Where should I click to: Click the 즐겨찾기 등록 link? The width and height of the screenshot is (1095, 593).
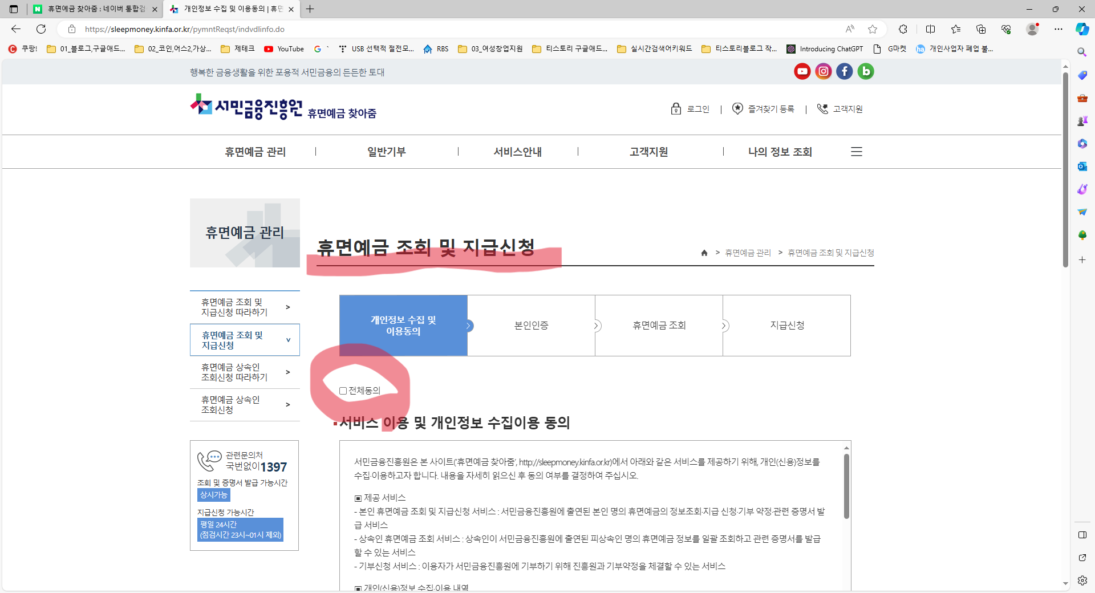click(771, 108)
